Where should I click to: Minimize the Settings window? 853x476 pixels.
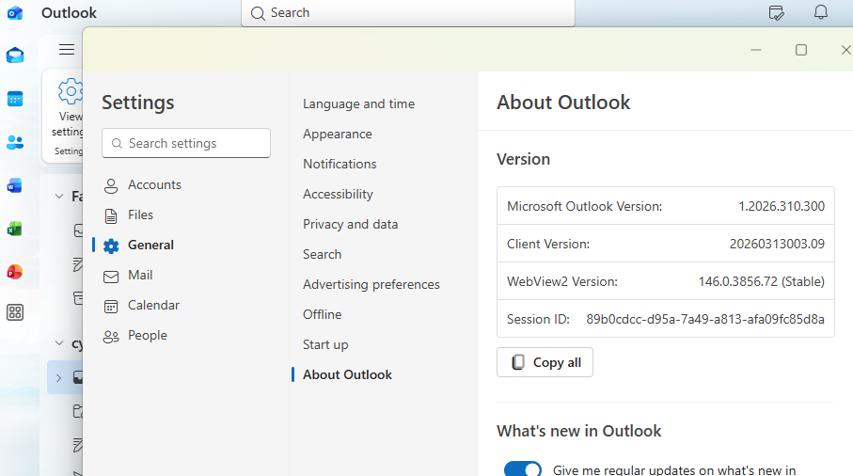(x=755, y=50)
